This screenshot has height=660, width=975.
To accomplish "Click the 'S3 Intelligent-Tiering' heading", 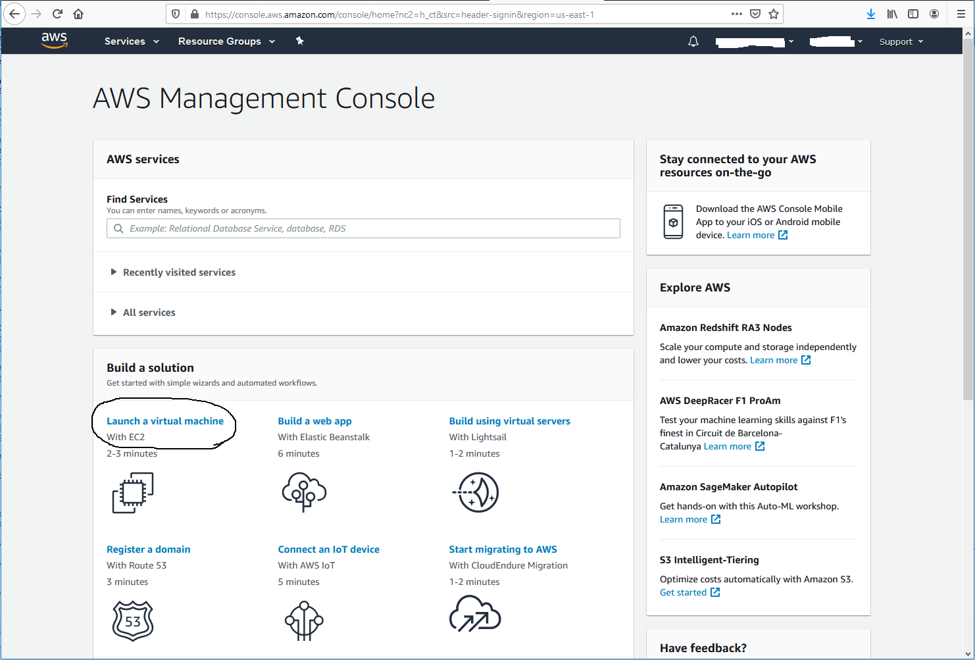I will click(x=709, y=560).
